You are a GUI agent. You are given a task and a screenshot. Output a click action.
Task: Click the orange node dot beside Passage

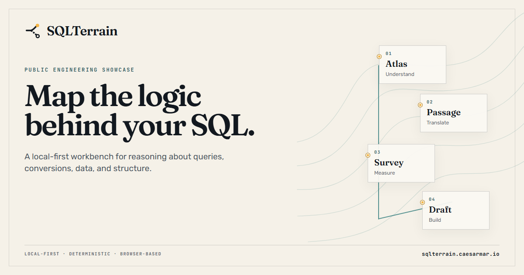[420, 105]
